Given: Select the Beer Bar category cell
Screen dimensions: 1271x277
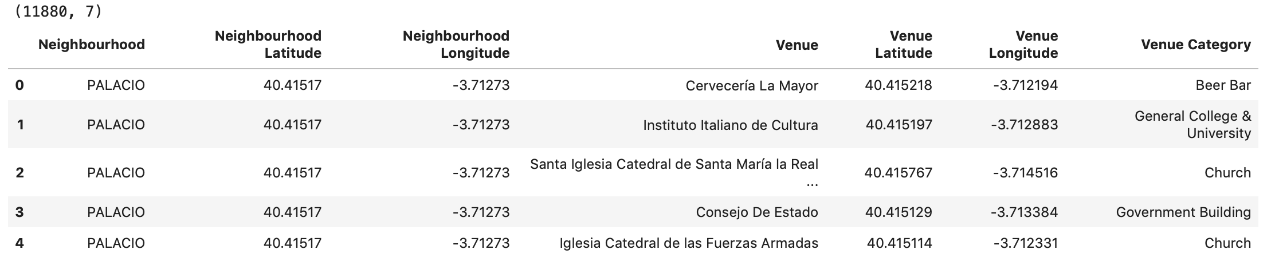Looking at the screenshot, I should coord(1223,86).
